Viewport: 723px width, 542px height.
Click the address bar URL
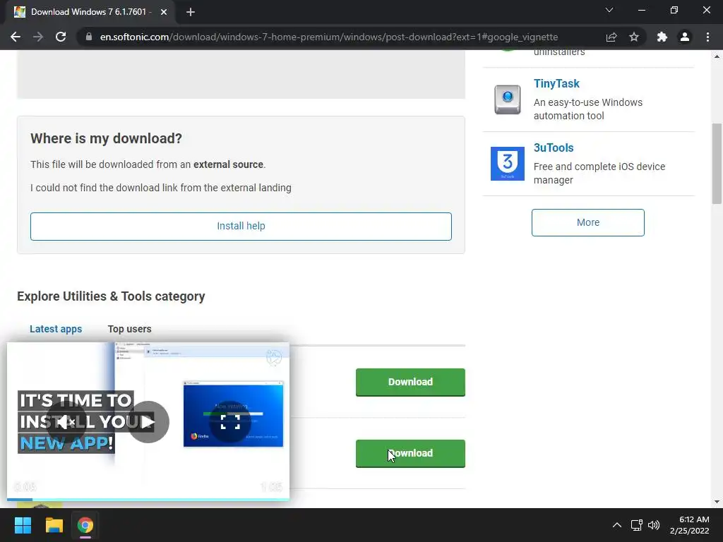[329, 37]
